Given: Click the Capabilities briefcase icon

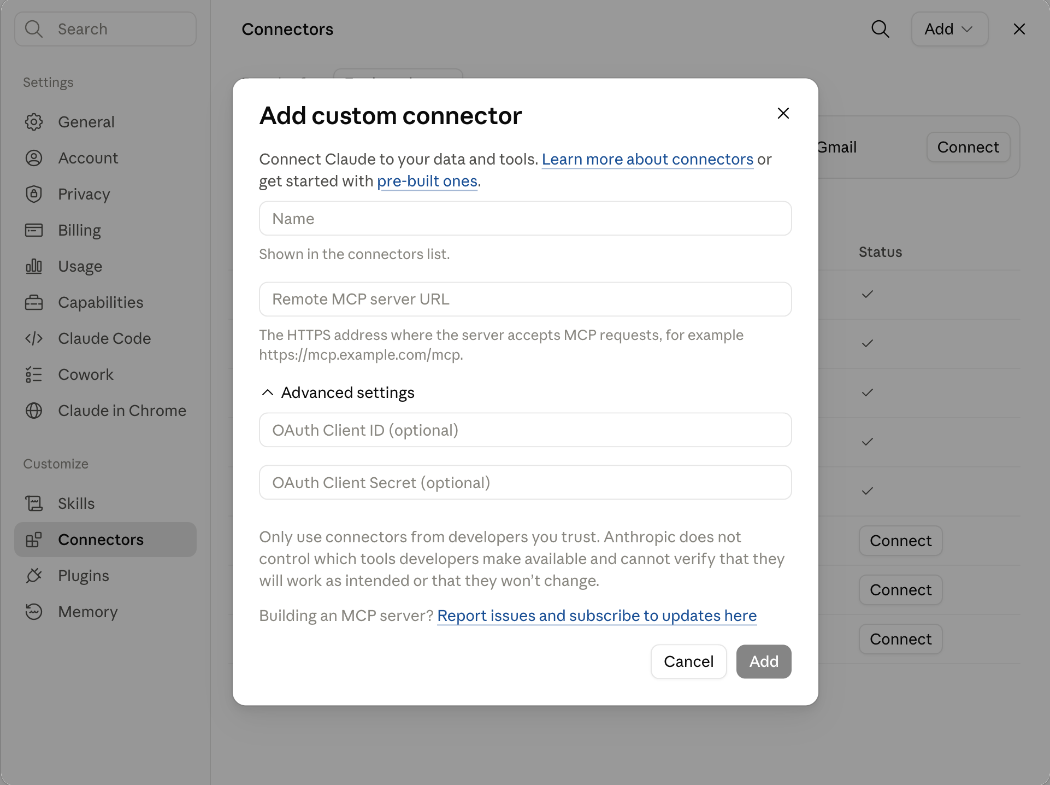Looking at the screenshot, I should click(x=34, y=302).
